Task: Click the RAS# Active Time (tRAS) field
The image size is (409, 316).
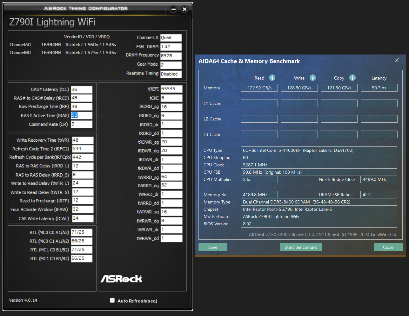Action: tap(82, 115)
